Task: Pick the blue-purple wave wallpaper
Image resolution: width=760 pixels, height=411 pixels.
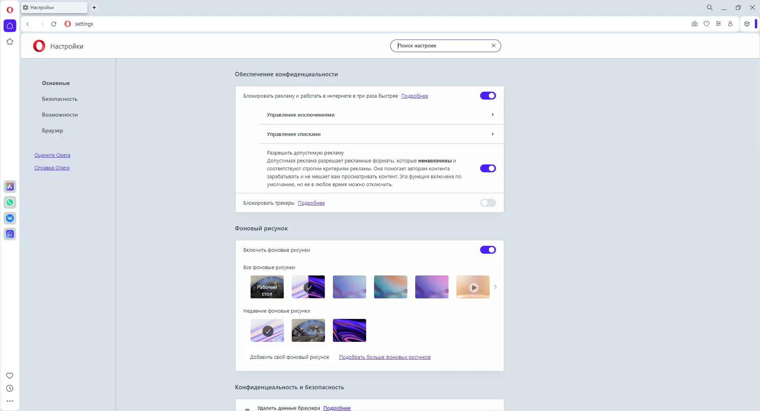Action: tap(350, 287)
